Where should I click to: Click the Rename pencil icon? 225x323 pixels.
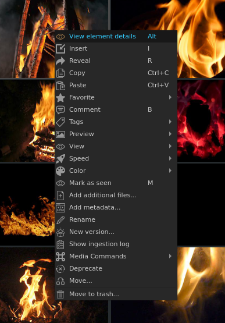(60, 220)
